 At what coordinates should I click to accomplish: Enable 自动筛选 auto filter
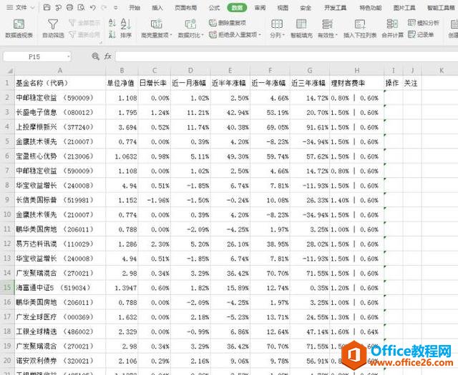(x=53, y=29)
